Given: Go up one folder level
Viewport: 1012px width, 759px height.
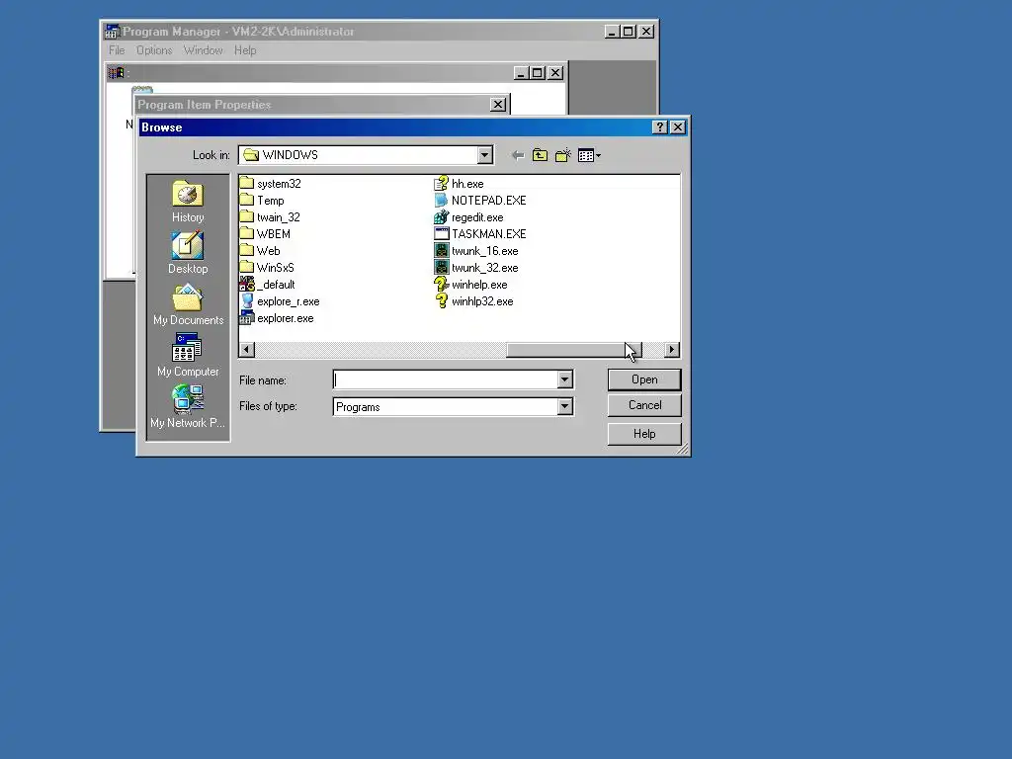Looking at the screenshot, I should coord(540,155).
